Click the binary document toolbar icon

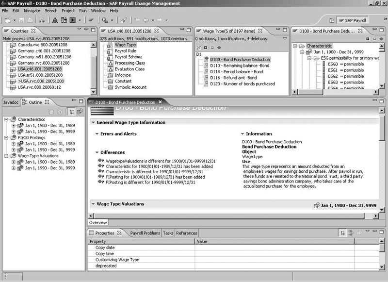42,20
